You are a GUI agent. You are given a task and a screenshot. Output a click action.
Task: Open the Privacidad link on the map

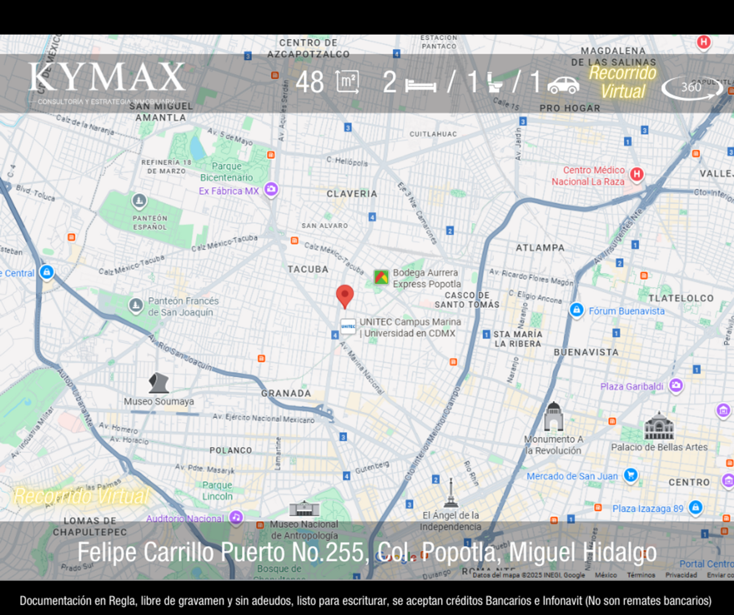[x=681, y=575]
